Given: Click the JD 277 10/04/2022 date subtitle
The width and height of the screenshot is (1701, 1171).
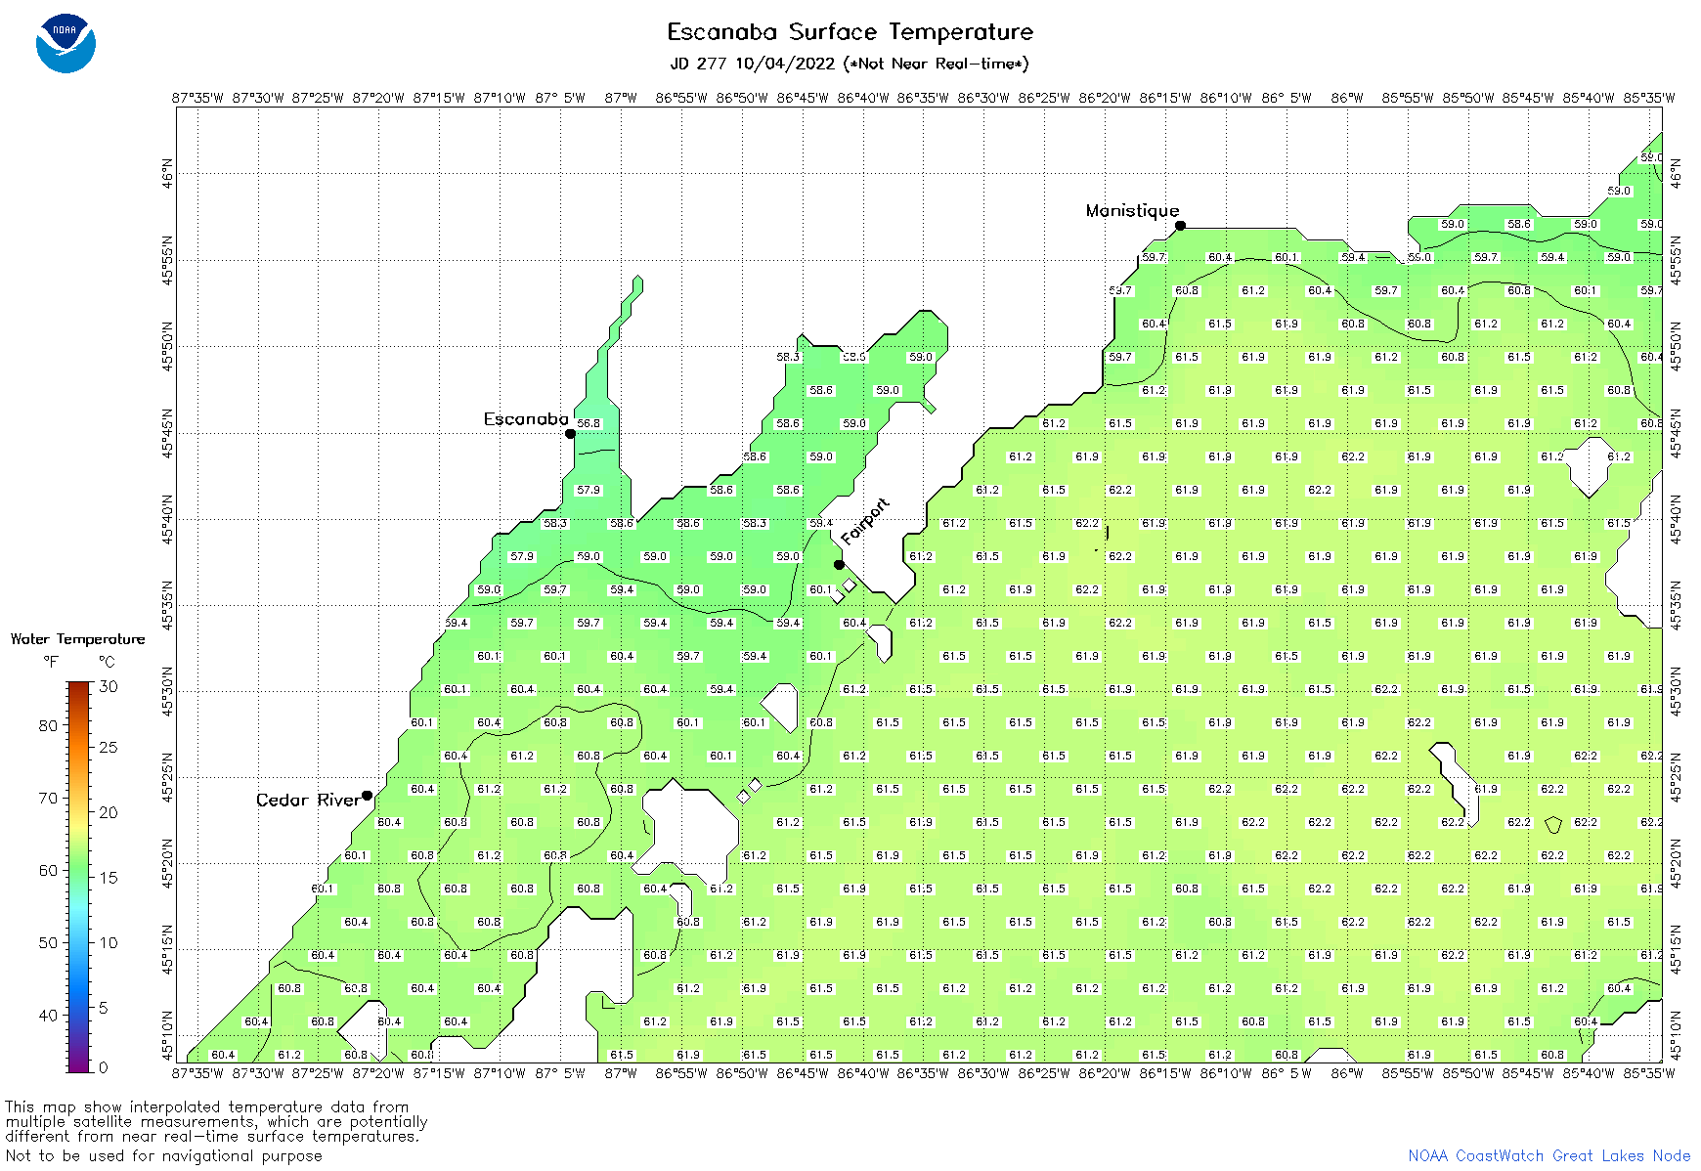Looking at the screenshot, I should click(850, 64).
